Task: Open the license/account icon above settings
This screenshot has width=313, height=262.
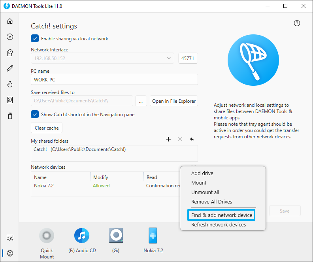Action: coord(10,237)
